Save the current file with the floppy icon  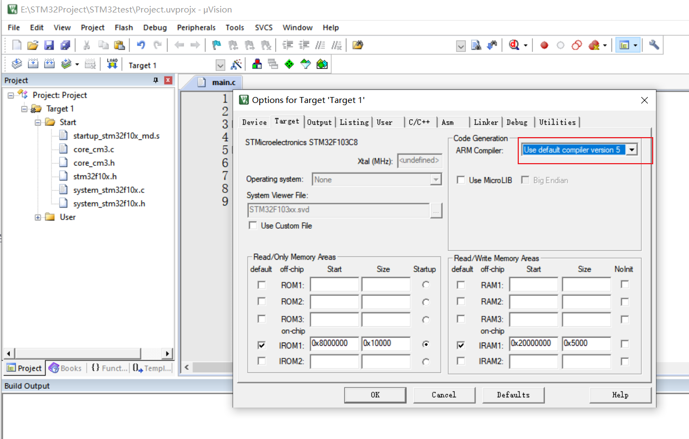(x=49, y=46)
